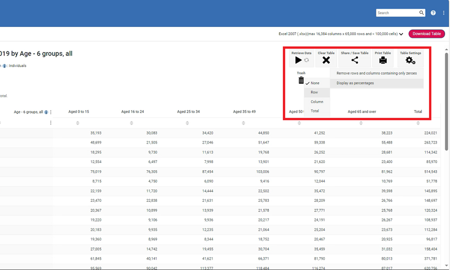Screen dimensions: 450x270
Task: Click the Download Table button
Action: (x=427, y=34)
